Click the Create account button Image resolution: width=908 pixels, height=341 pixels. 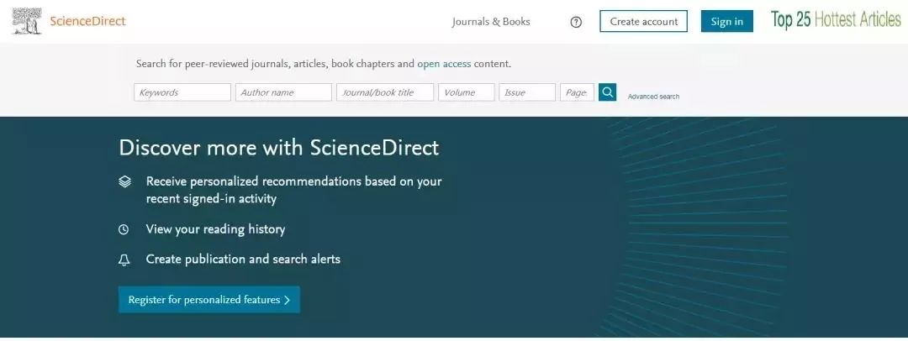pos(643,22)
